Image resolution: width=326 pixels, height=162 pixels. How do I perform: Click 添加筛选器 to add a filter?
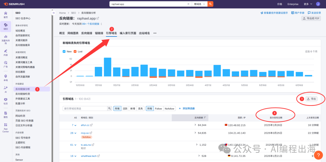(x=187, y=109)
